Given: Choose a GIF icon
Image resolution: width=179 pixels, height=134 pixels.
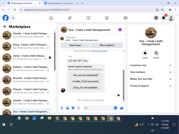Looking at the screenshot, I should [x=78, y=108].
